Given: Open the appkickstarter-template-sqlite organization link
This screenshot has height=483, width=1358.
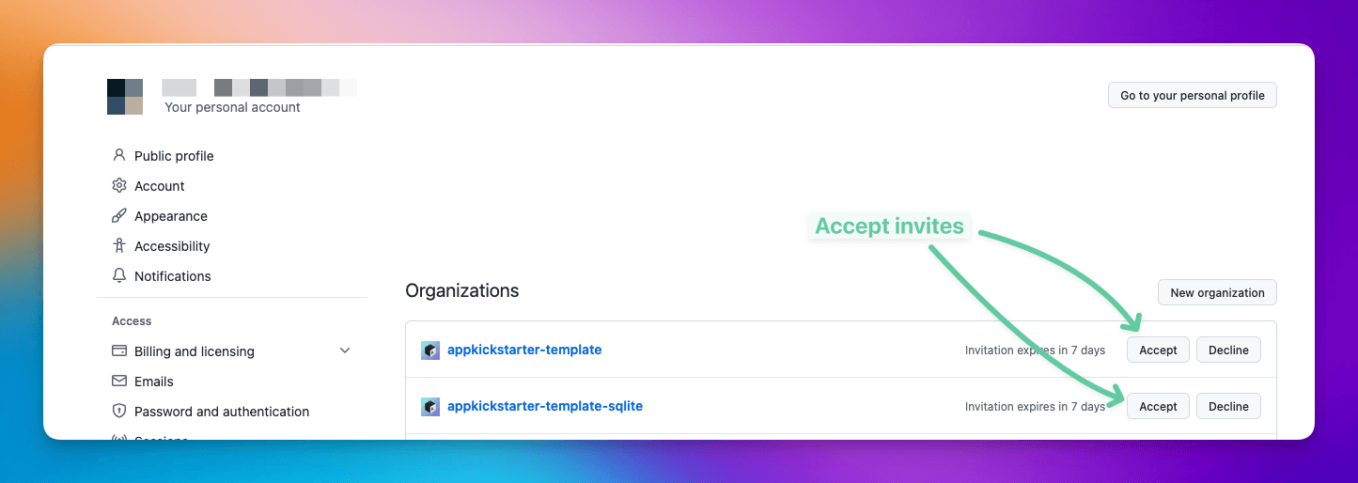Looking at the screenshot, I should tap(545, 407).
